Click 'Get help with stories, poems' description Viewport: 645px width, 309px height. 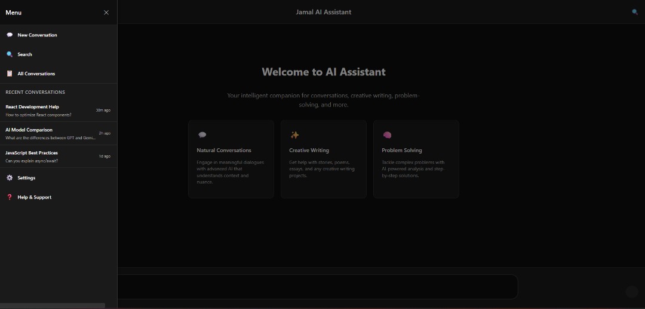tap(322, 169)
